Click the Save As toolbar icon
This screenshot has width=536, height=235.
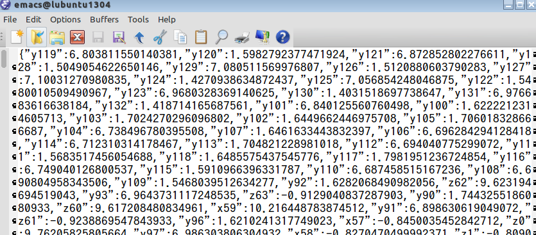click(x=119, y=37)
